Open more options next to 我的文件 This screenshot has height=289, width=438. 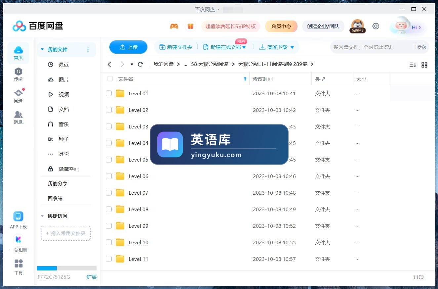[88, 50]
